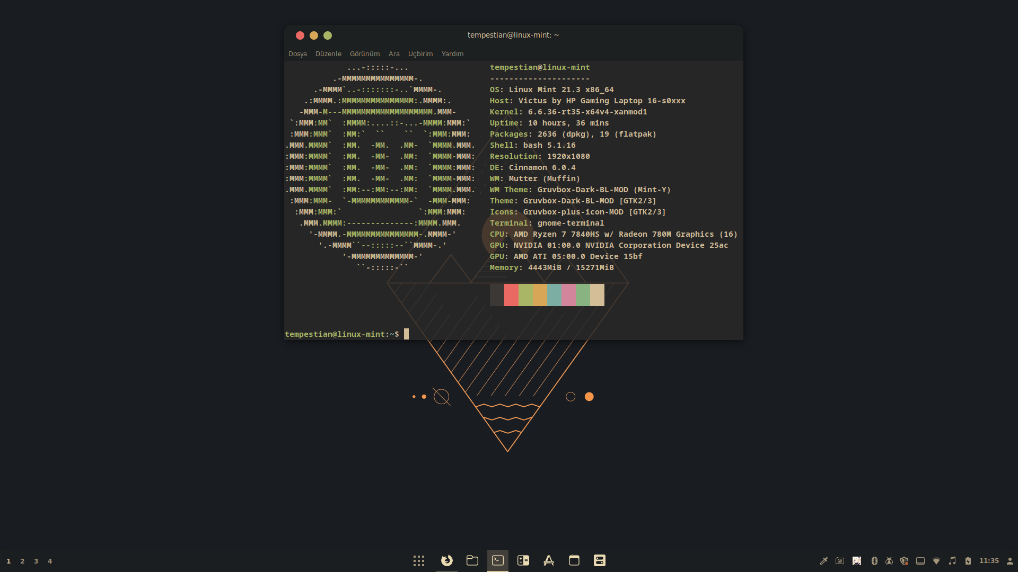Open the font/software store 'A' icon
The height and width of the screenshot is (572, 1018).
pyautogui.click(x=549, y=560)
